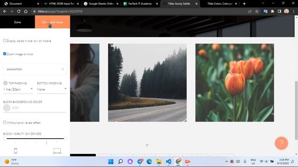The image size is (298, 167).
Task: Click the share page icon
Action: [x=250, y=11]
